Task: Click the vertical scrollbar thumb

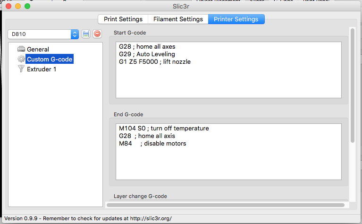Action: coord(352,86)
